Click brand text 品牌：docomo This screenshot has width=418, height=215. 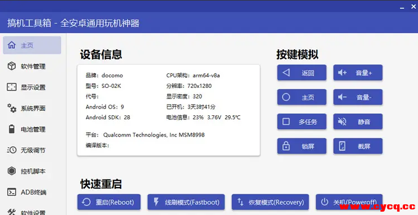point(104,75)
